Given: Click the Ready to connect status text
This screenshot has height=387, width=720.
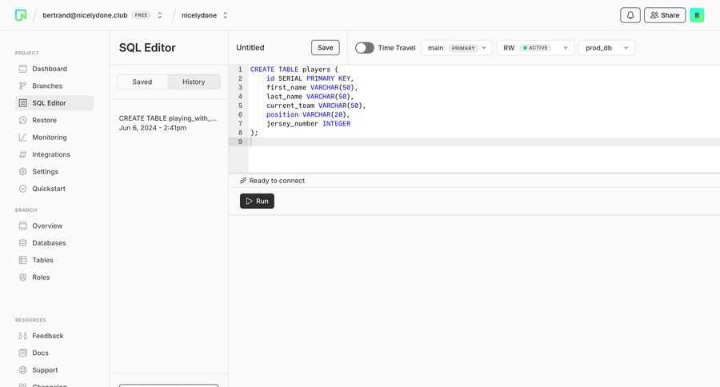Looking at the screenshot, I should (x=277, y=181).
